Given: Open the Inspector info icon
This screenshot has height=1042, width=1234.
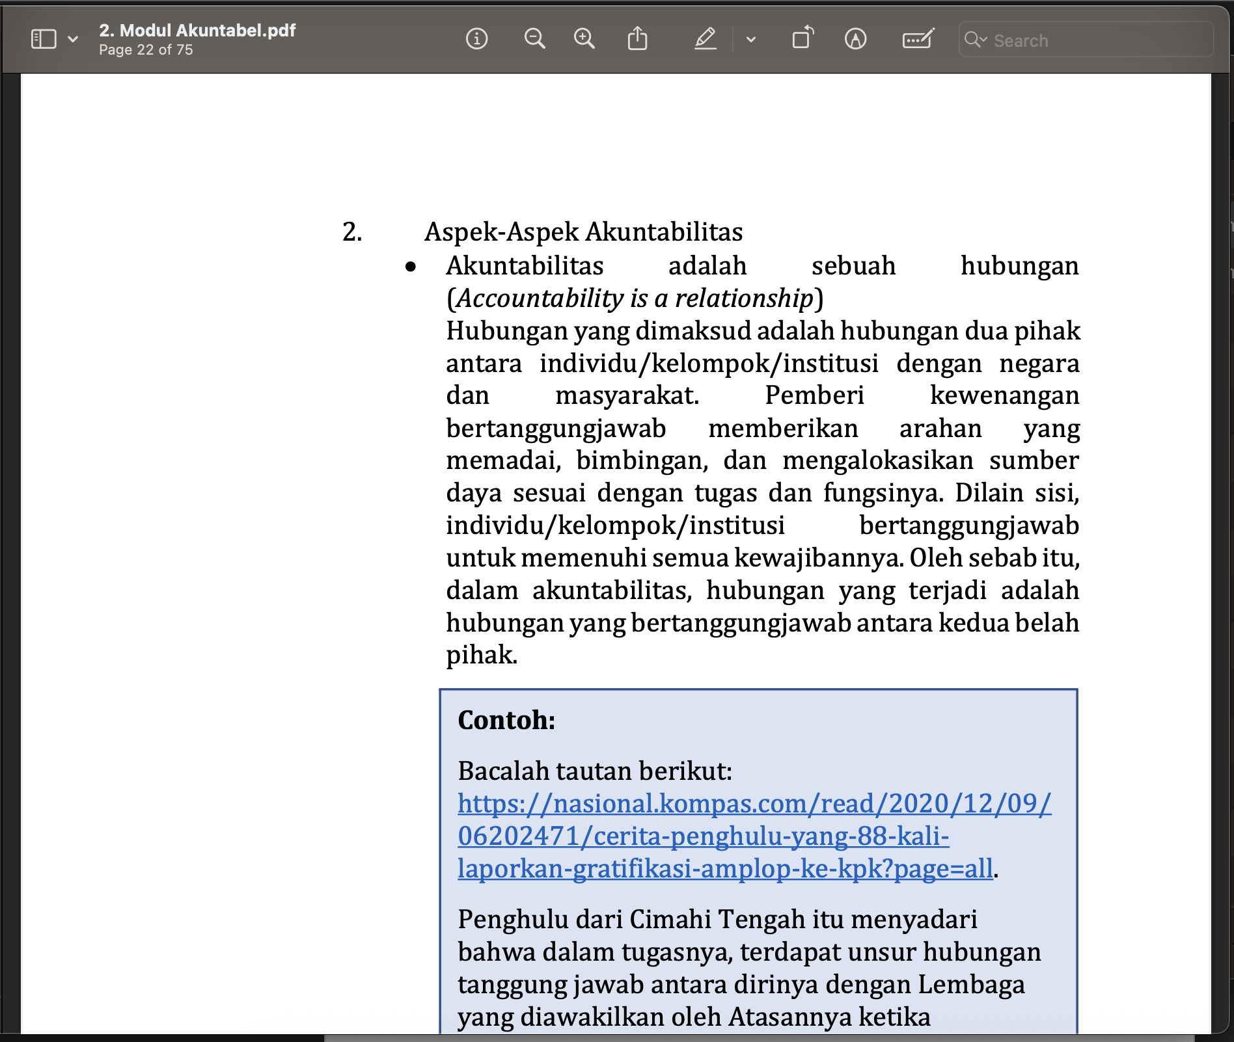Looking at the screenshot, I should click(x=476, y=39).
